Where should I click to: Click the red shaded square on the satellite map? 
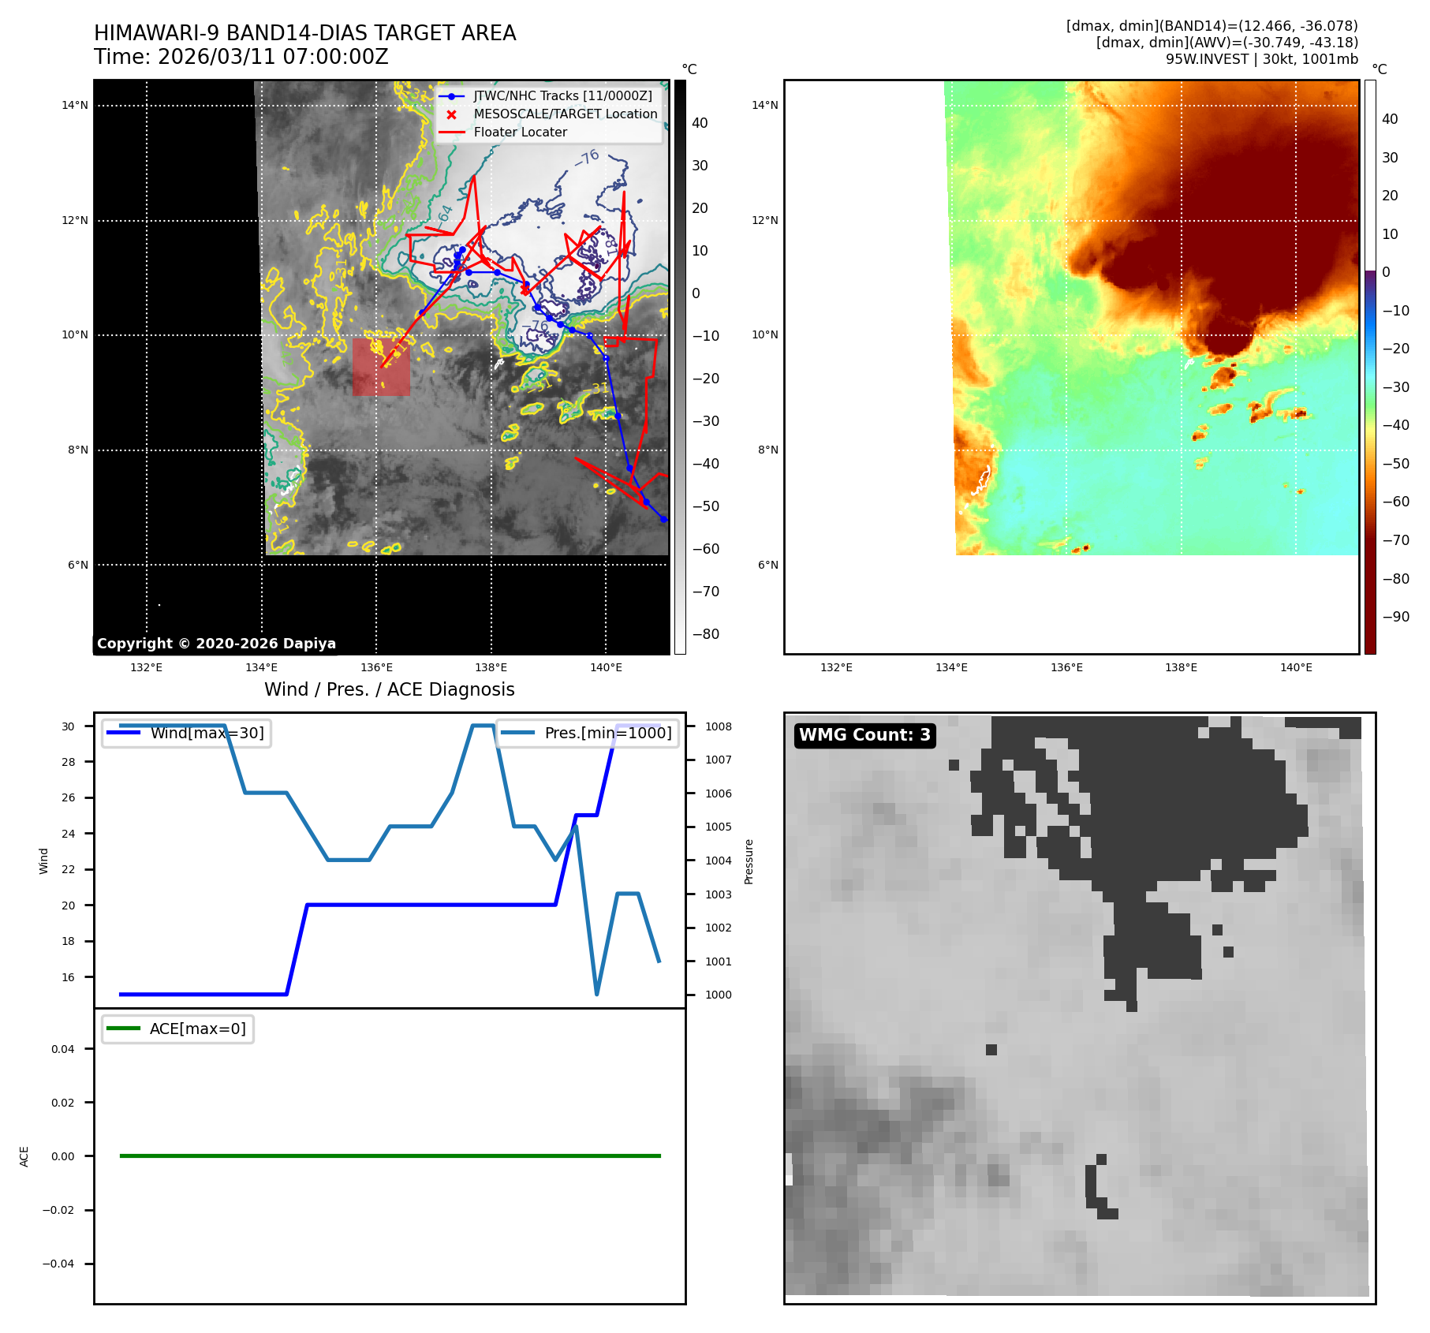(x=381, y=368)
